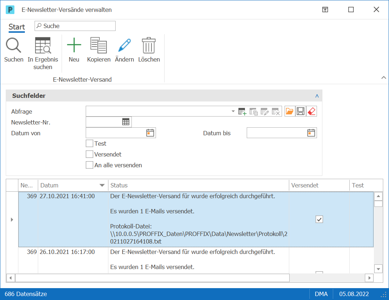Click In Ergebnis suchen icon
This screenshot has width=389, height=300.
[43, 46]
